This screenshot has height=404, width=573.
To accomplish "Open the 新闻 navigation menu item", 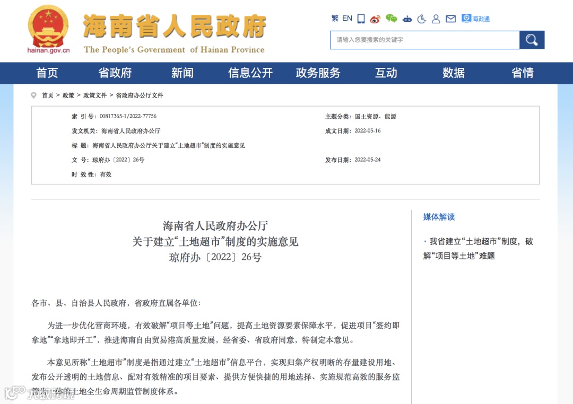I will pyautogui.click(x=183, y=73).
